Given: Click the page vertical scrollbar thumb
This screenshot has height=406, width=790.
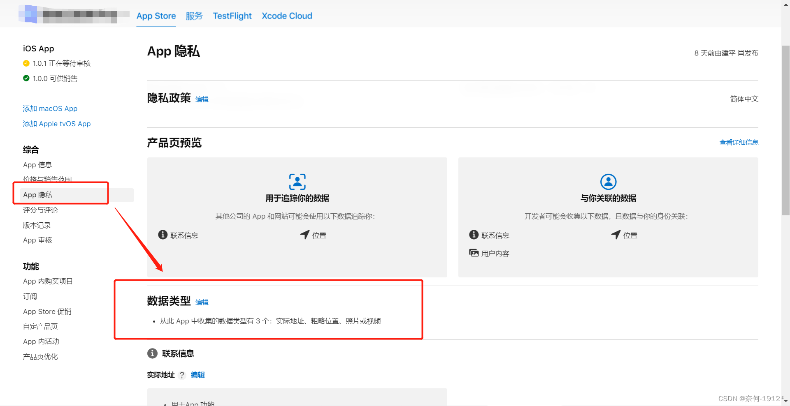Looking at the screenshot, I should click(x=785, y=130).
